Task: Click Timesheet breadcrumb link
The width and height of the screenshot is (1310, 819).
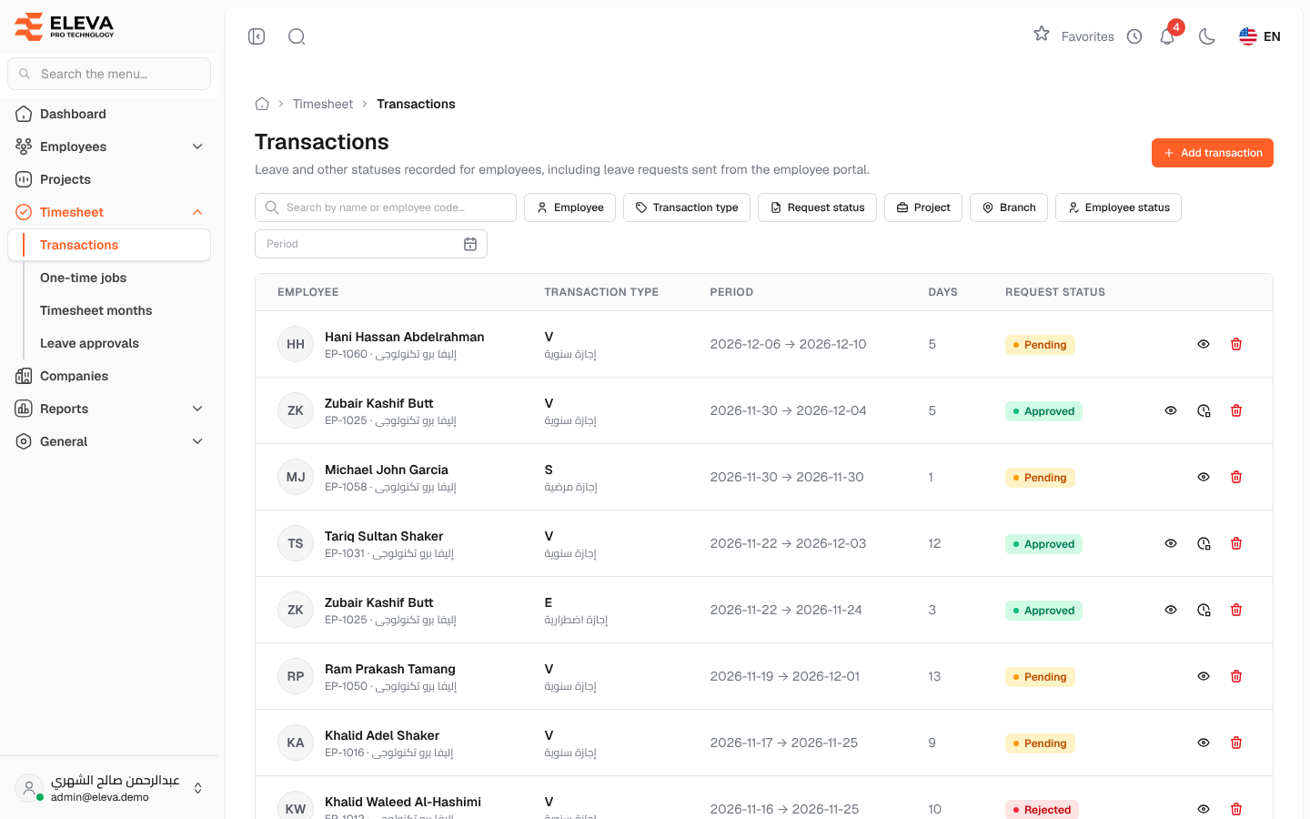Action: pyautogui.click(x=323, y=104)
